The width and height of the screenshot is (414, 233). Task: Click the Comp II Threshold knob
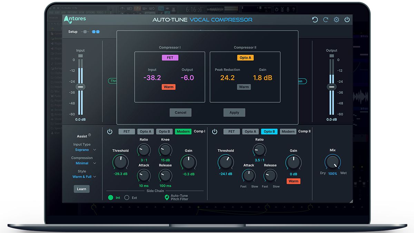pyautogui.click(x=226, y=162)
